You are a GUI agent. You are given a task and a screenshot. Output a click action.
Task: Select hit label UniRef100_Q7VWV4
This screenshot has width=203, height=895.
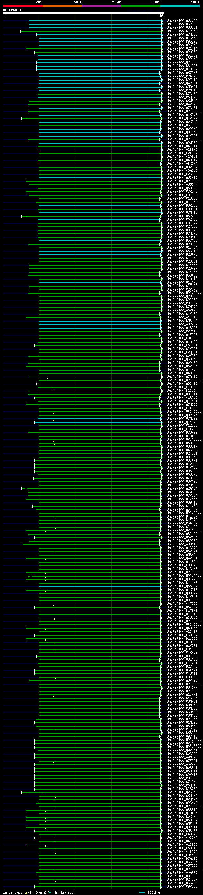(182, 496)
